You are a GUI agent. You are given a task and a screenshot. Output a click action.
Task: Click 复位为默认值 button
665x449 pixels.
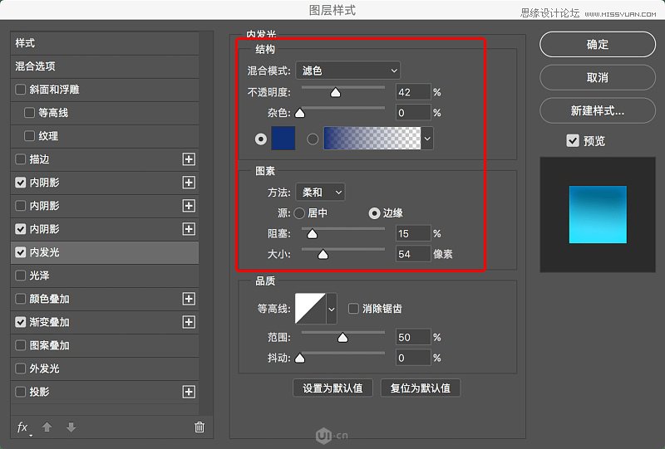click(x=421, y=388)
